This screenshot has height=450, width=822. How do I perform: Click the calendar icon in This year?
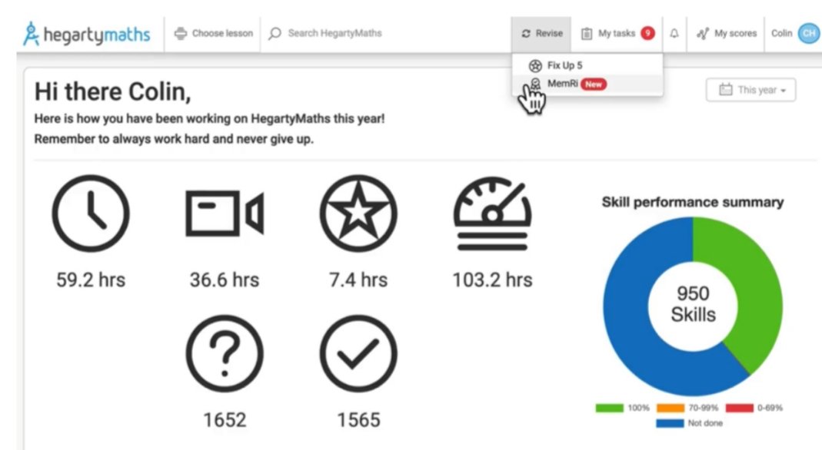(726, 90)
